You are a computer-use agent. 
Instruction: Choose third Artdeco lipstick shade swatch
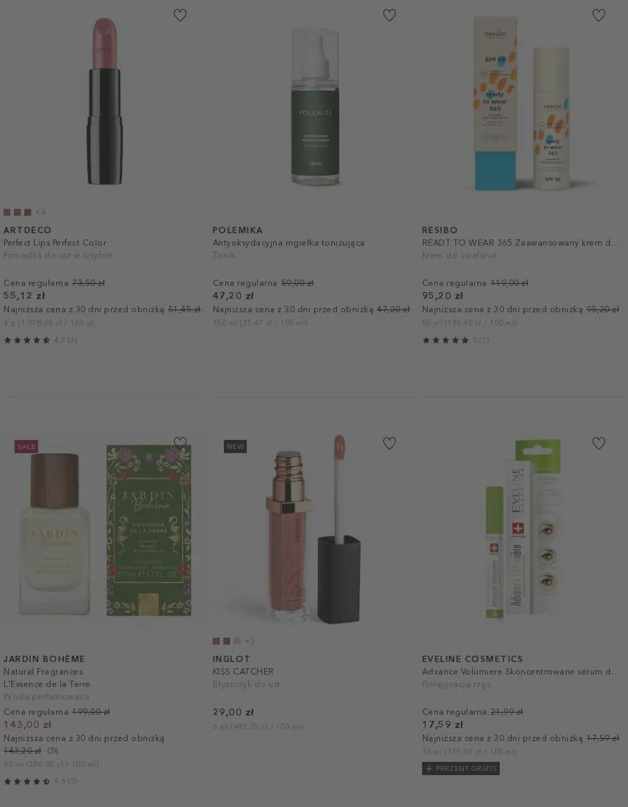click(x=28, y=212)
